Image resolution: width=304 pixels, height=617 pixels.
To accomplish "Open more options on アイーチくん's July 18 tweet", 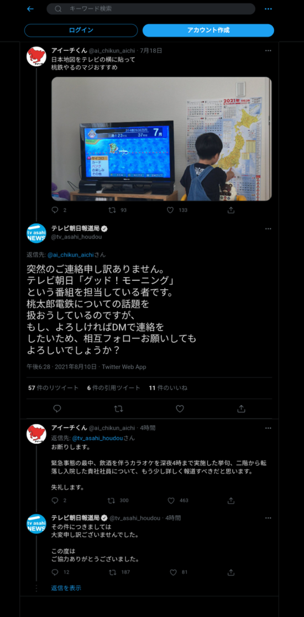I will (268, 51).
